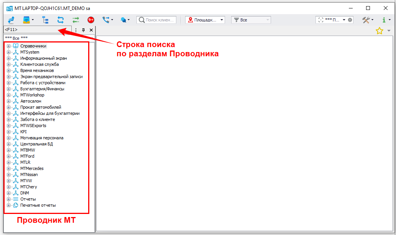Close the Explorer side panel
The image size is (396, 235).
click(91, 30)
